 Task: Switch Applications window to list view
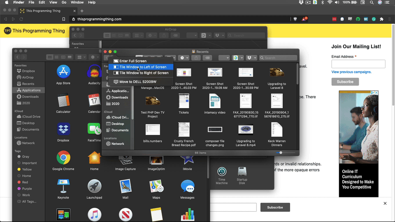(x=56, y=57)
